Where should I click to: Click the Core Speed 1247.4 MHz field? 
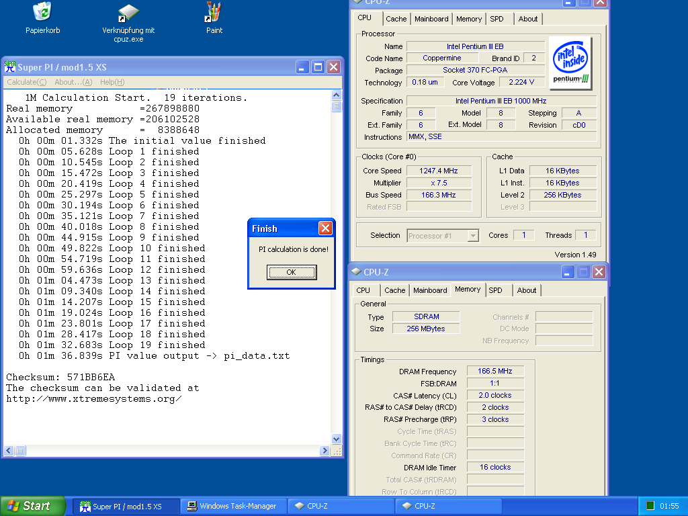pos(439,171)
